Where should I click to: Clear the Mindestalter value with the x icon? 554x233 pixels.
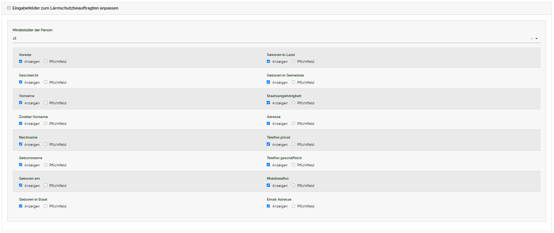[531, 38]
